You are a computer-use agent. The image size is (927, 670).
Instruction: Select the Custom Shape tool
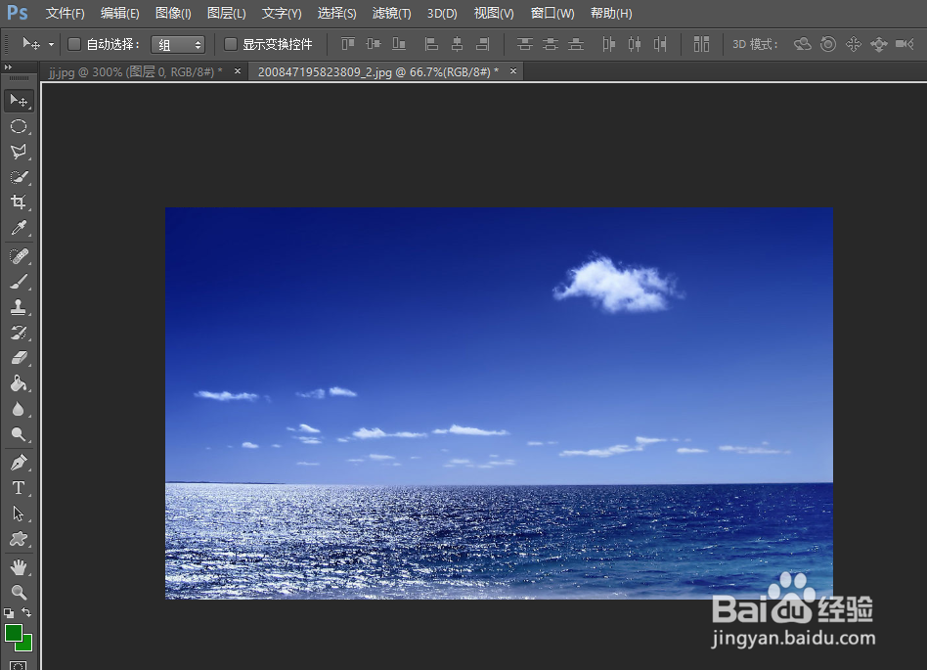click(x=19, y=539)
